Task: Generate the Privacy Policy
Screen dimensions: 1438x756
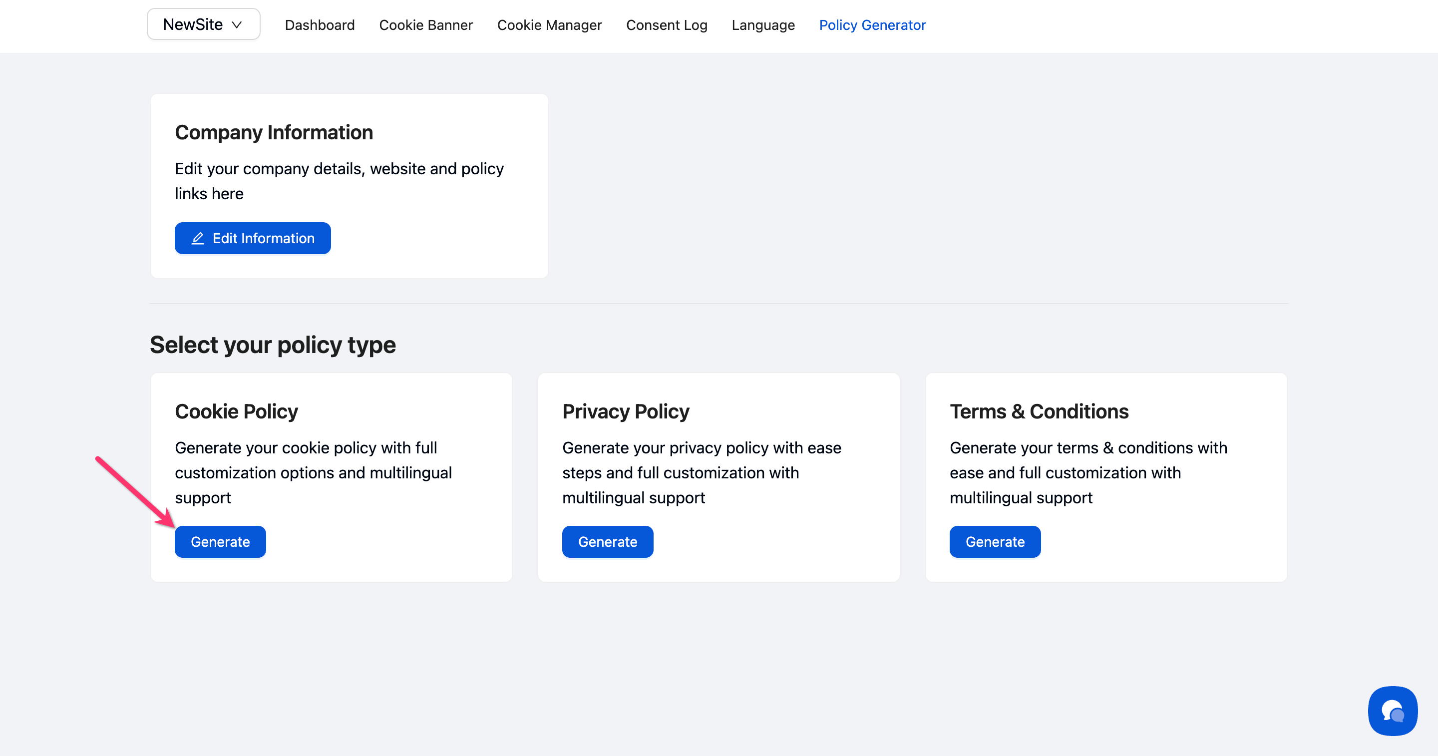Action: coord(607,542)
